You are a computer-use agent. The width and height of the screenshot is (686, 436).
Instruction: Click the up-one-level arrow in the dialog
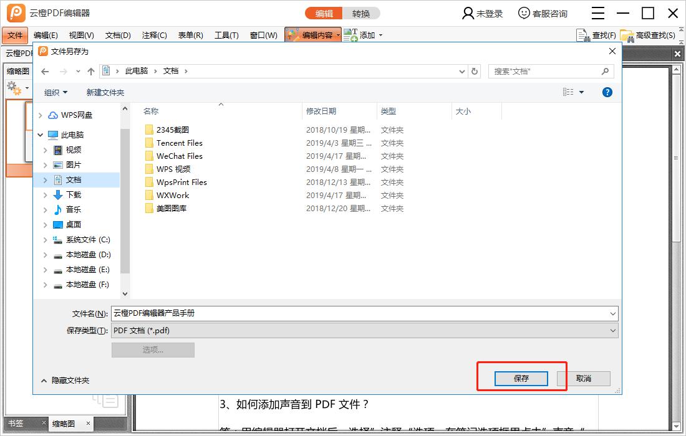click(90, 70)
